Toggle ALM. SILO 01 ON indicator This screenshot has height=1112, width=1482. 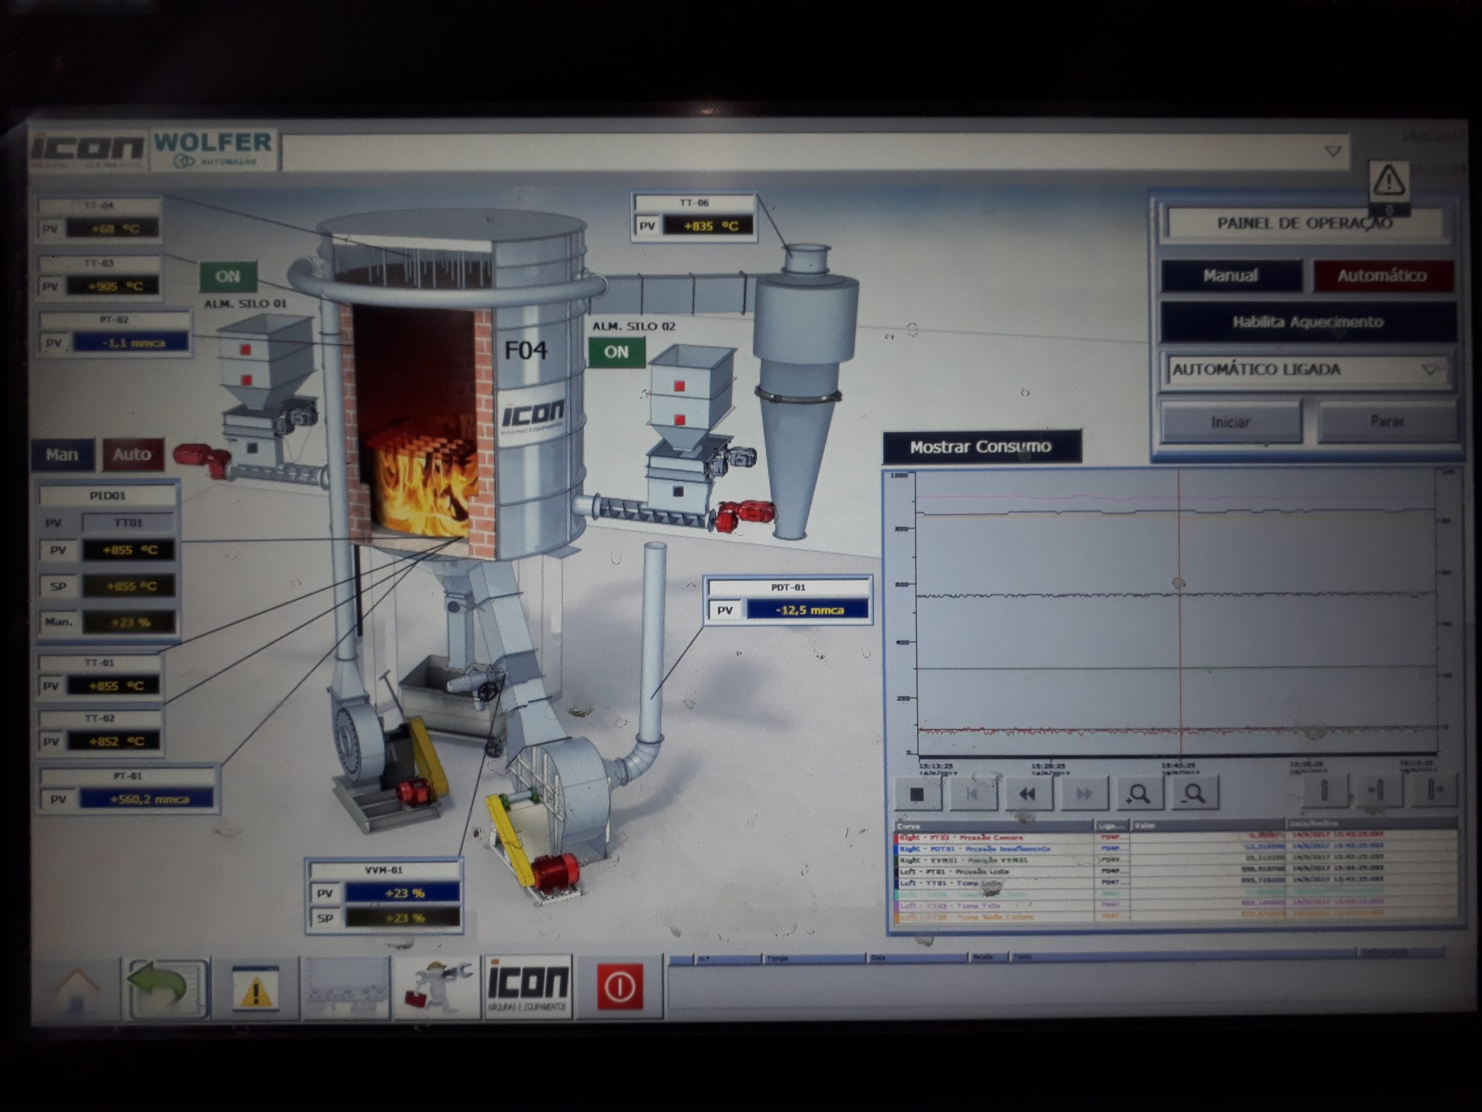(x=228, y=276)
